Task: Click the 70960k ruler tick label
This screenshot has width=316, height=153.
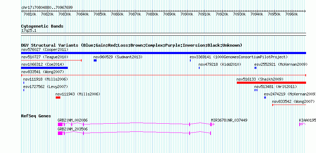Action: tap(292, 14)
